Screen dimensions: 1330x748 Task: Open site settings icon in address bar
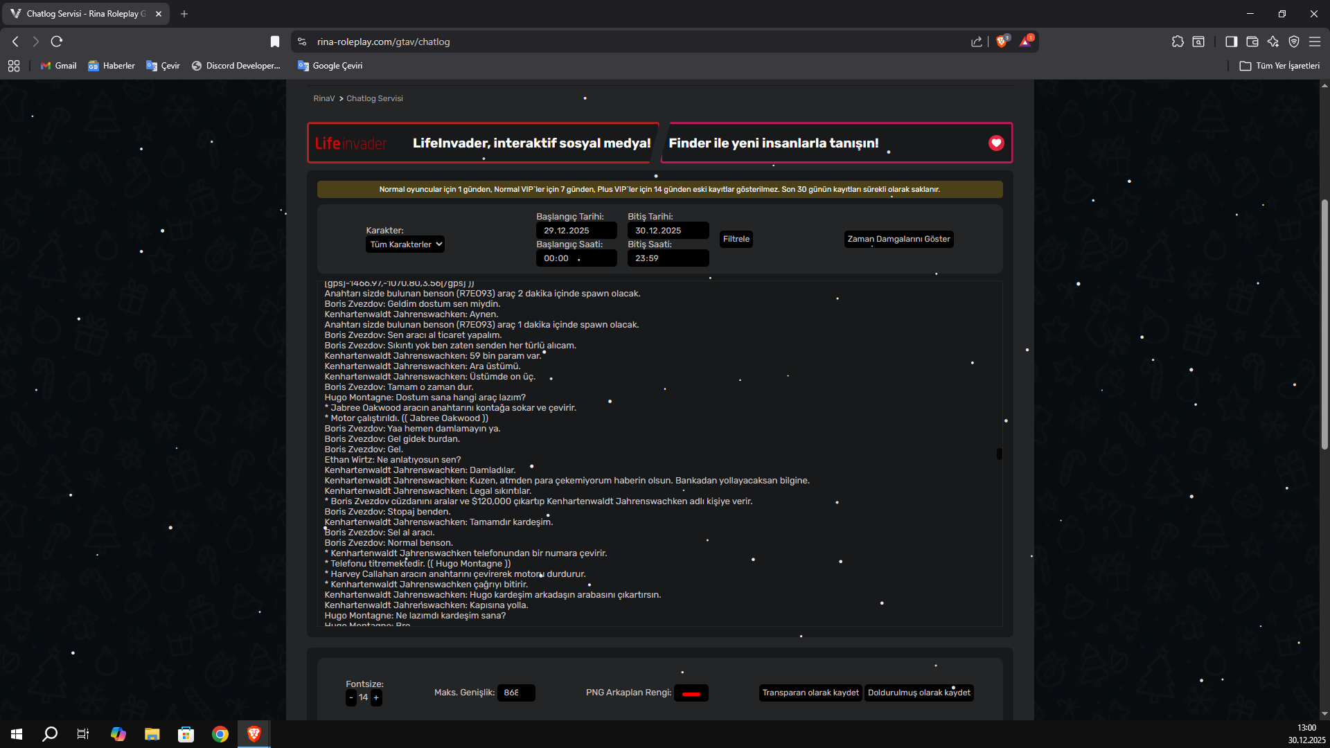click(302, 42)
